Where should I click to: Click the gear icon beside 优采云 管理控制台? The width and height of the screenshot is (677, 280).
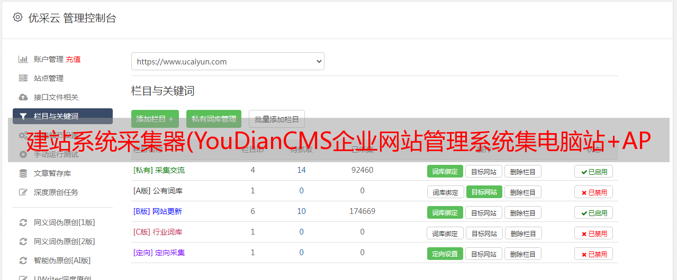pyautogui.click(x=18, y=17)
